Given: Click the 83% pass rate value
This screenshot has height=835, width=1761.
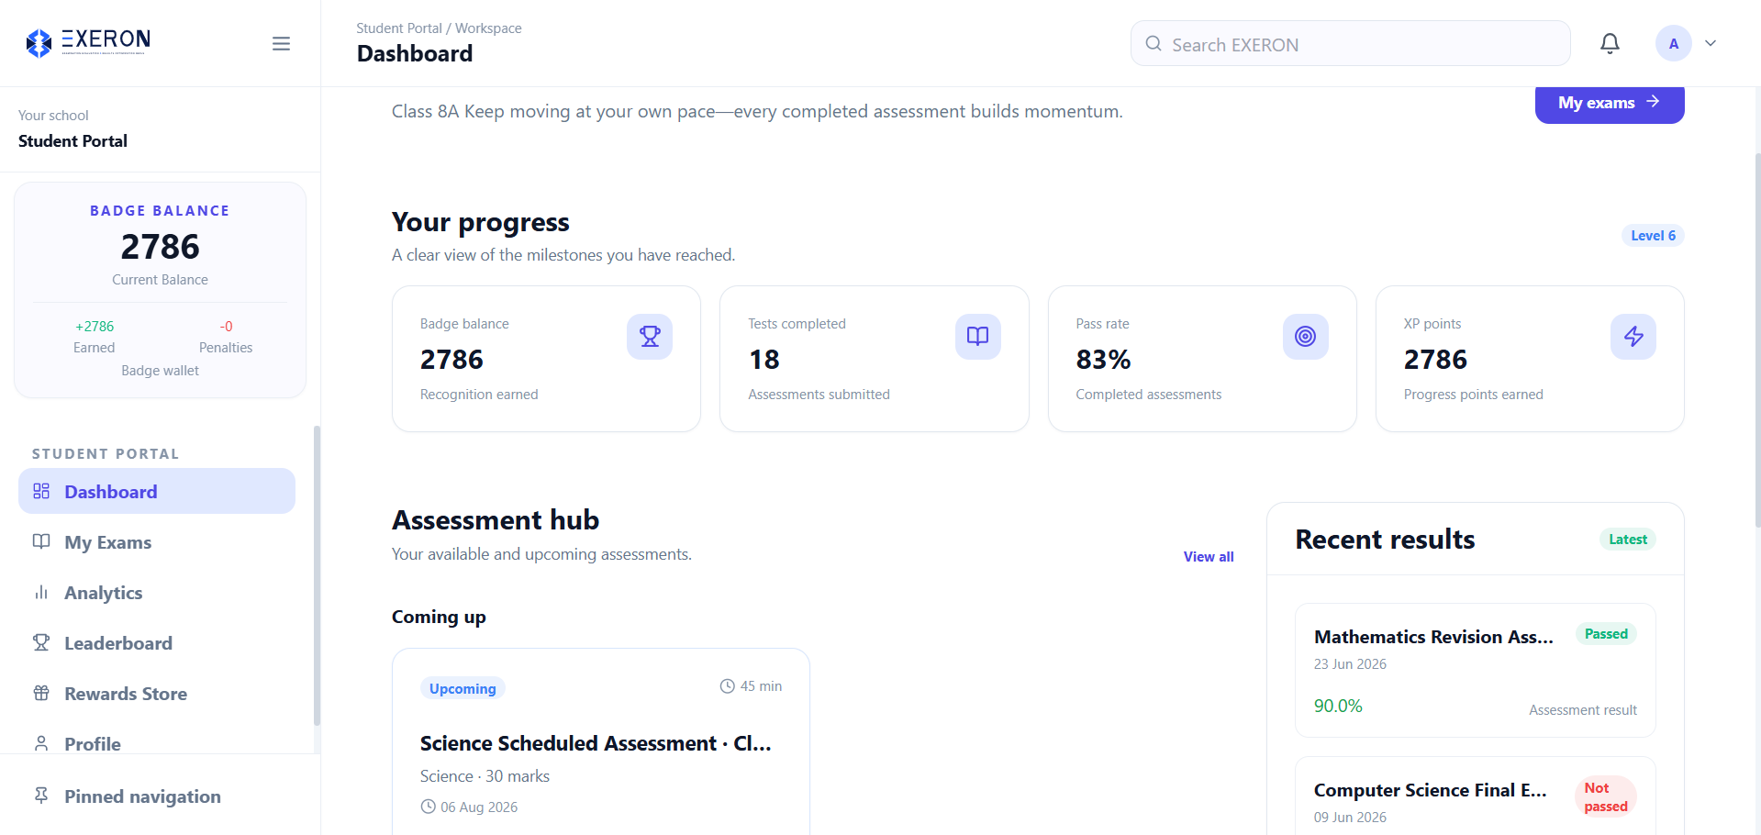Looking at the screenshot, I should [1103, 360].
